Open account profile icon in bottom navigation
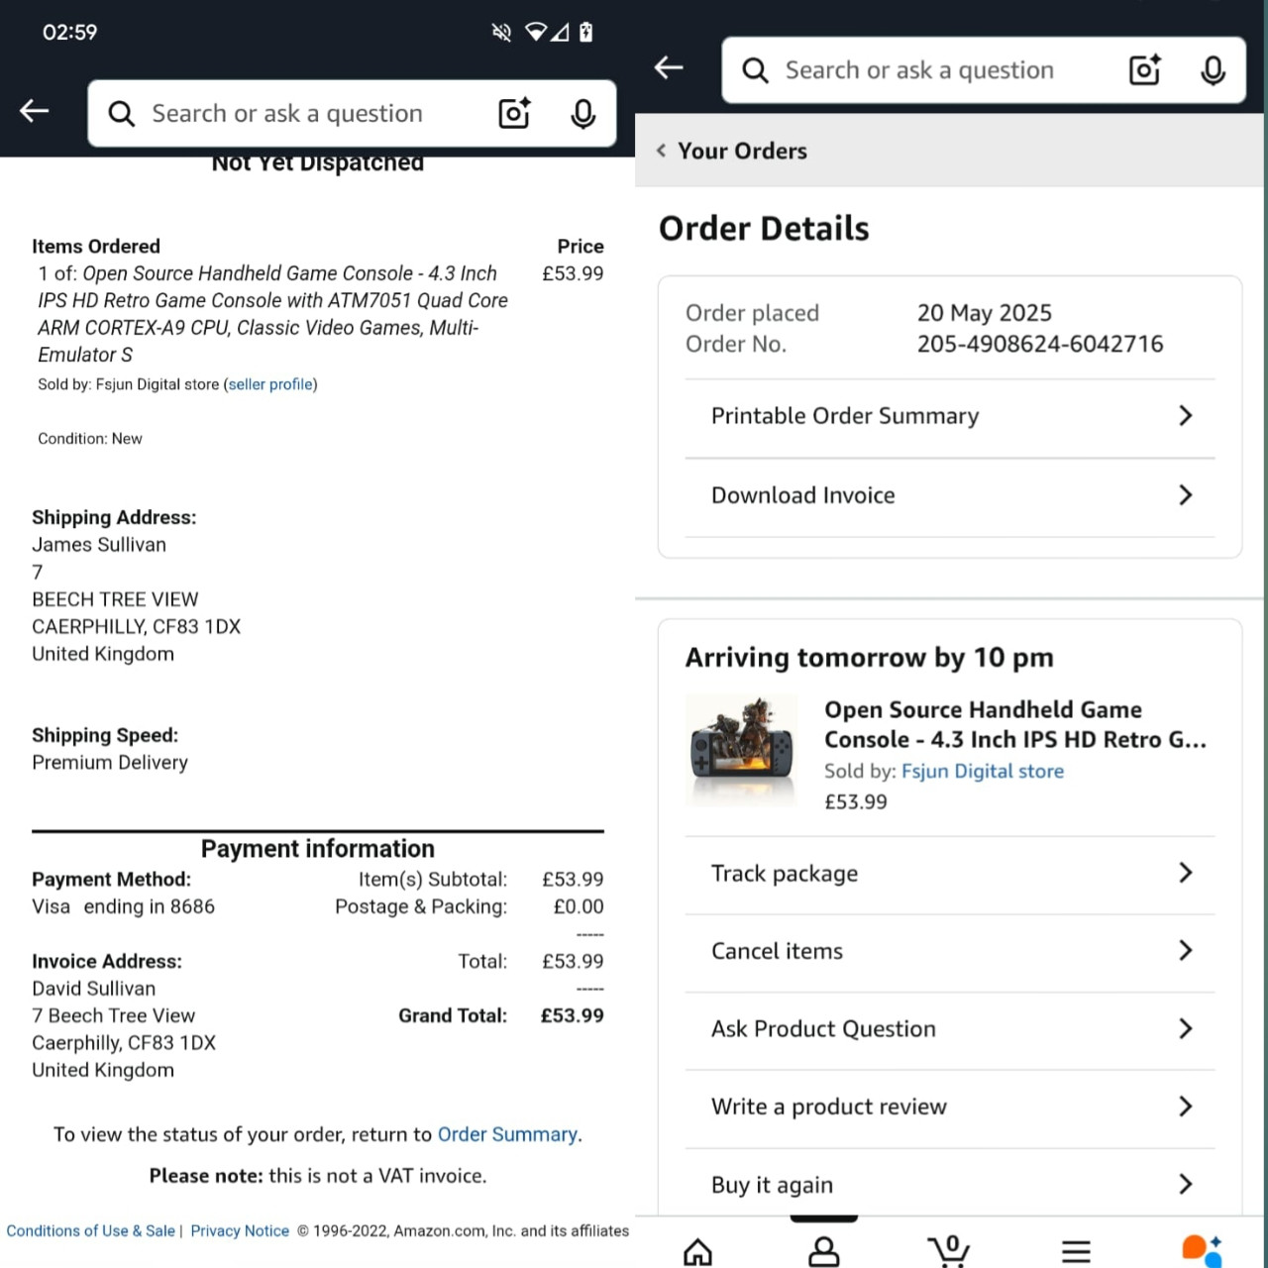This screenshot has height=1268, width=1268. tap(824, 1251)
